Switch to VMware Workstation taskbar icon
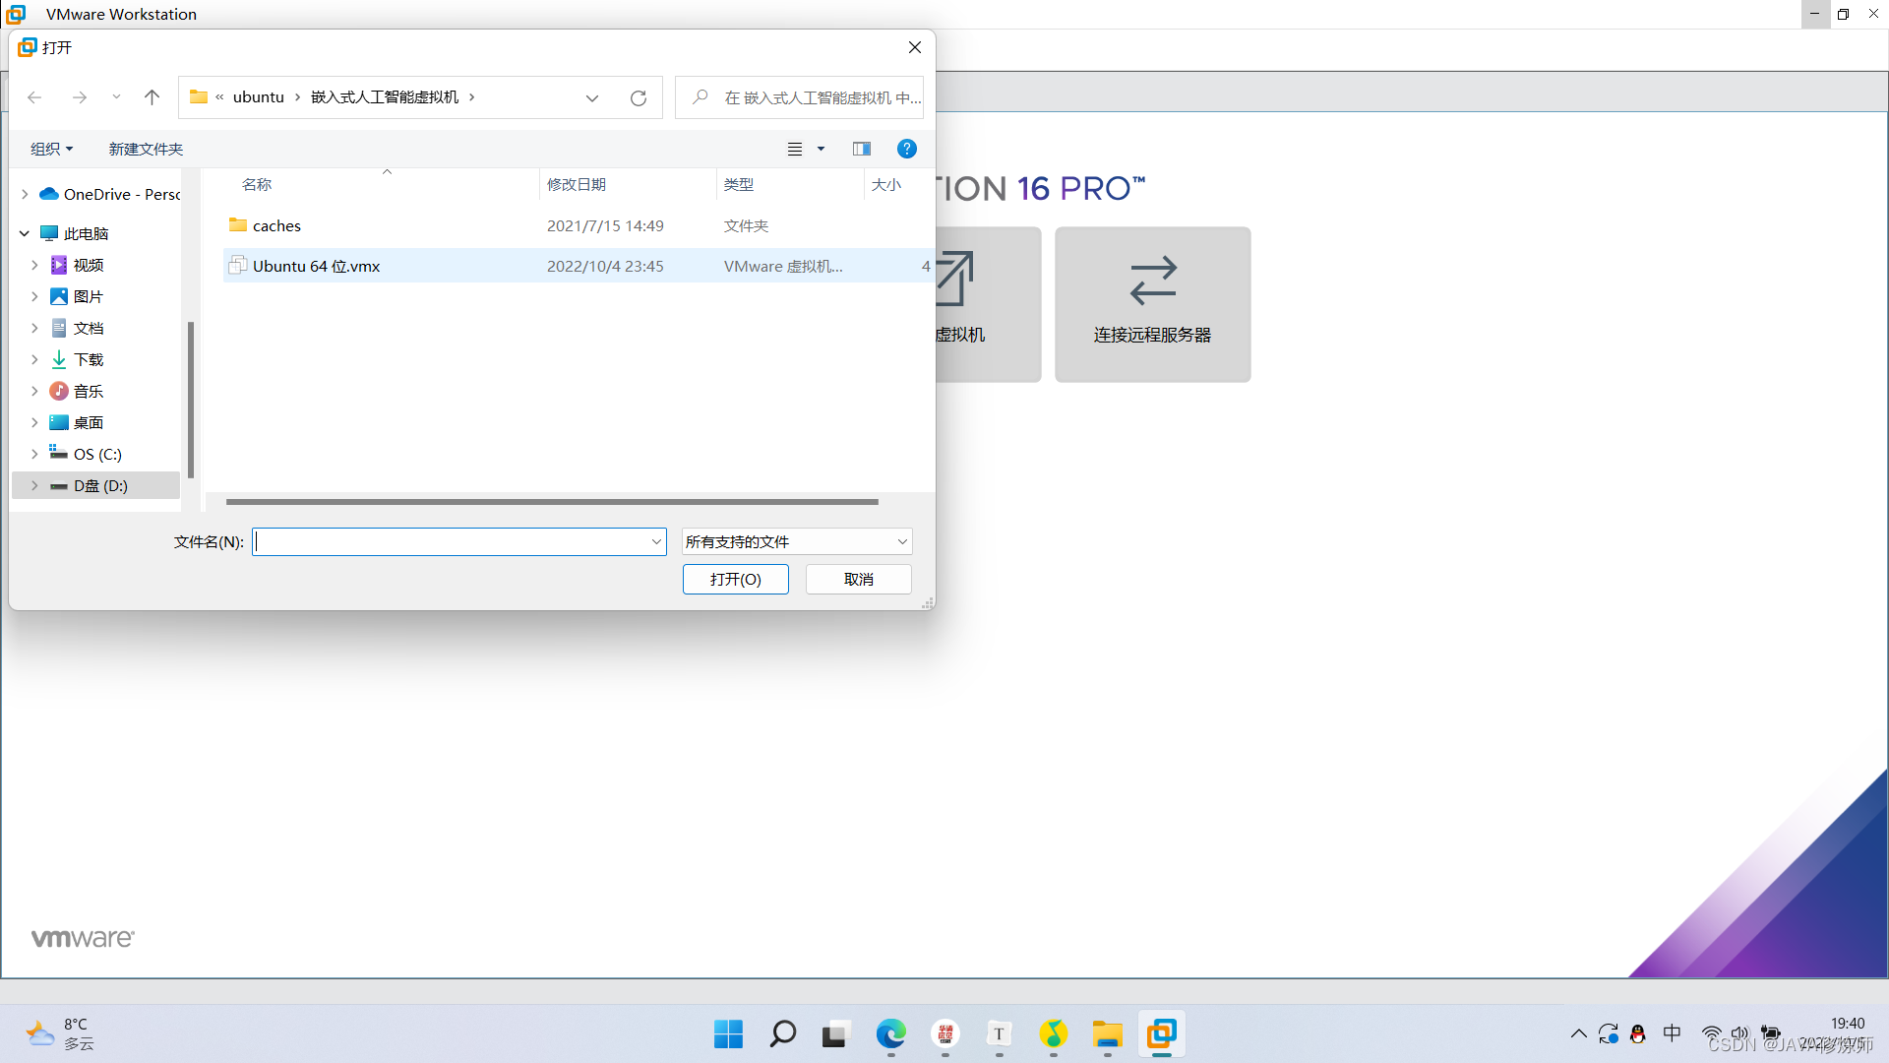1889x1063 pixels. click(x=1162, y=1034)
